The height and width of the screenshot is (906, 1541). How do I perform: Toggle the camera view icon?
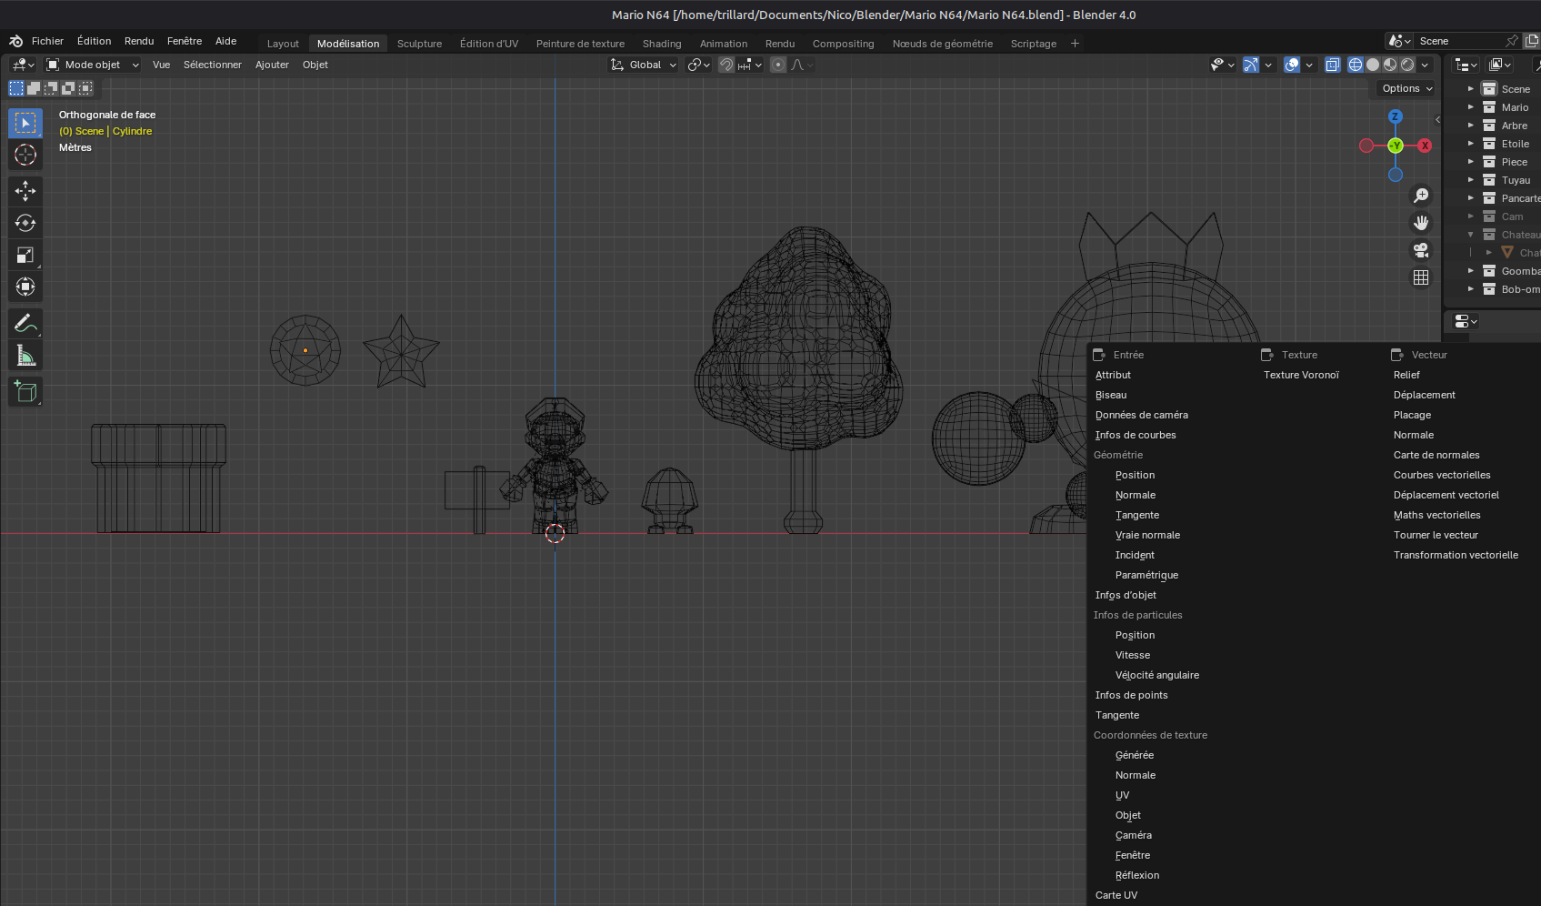[1421, 250]
